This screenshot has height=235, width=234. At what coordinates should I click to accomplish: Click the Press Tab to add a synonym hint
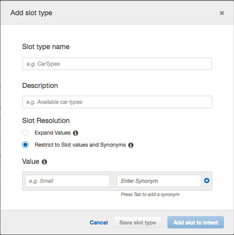tap(150, 195)
